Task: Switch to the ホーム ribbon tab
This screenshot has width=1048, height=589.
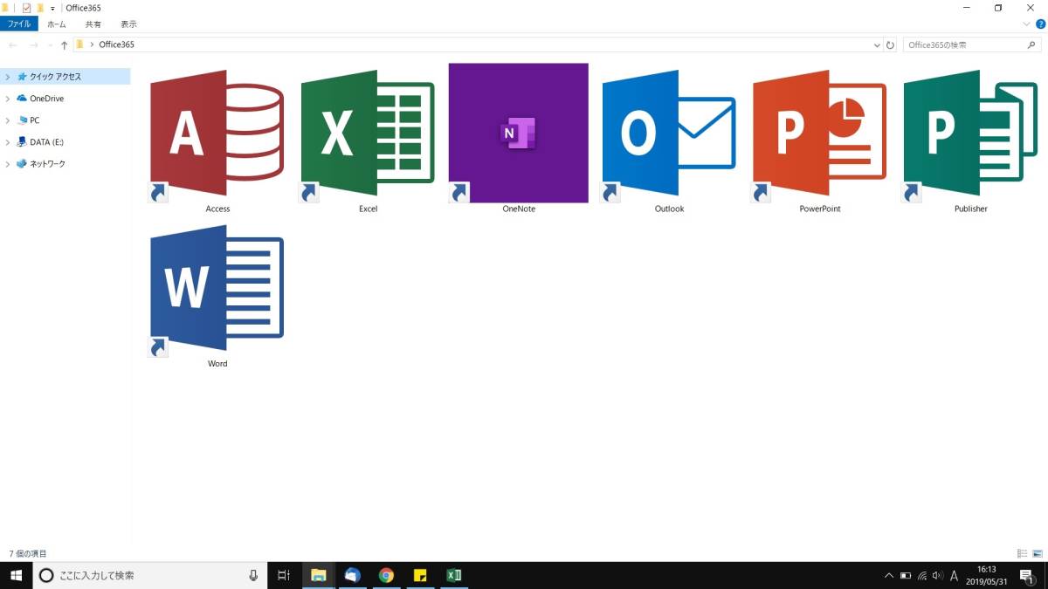Action: tap(57, 24)
